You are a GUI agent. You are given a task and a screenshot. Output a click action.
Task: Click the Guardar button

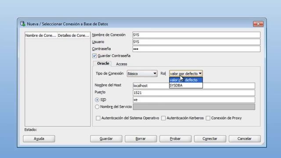pyautogui.click(x=106, y=139)
